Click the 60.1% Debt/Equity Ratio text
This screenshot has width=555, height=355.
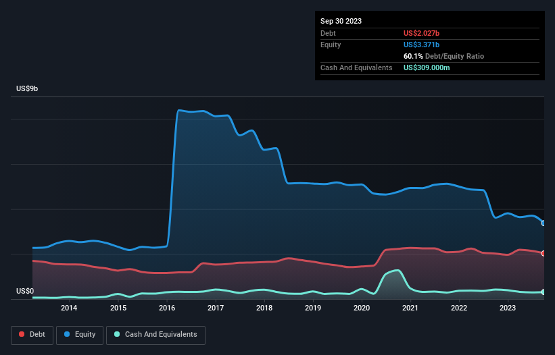click(x=443, y=56)
